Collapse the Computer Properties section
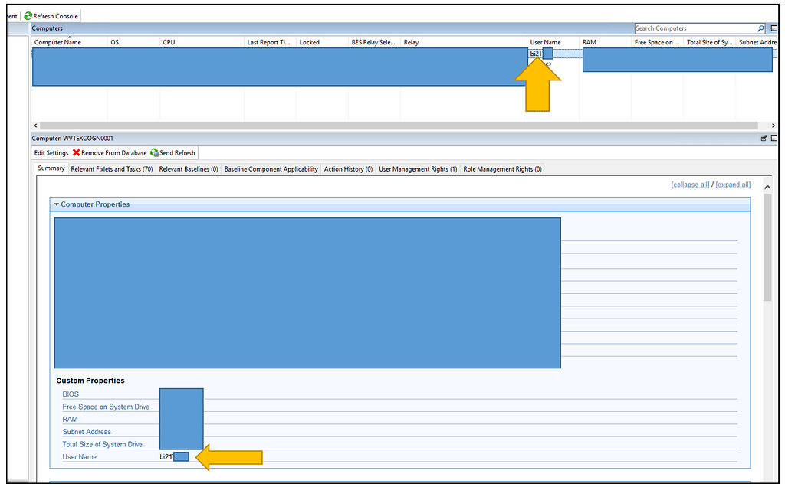The image size is (785, 487). click(56, 204)
